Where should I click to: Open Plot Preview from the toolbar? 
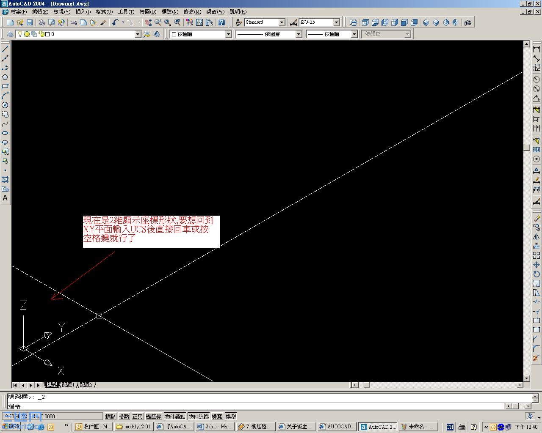[52, 22]
